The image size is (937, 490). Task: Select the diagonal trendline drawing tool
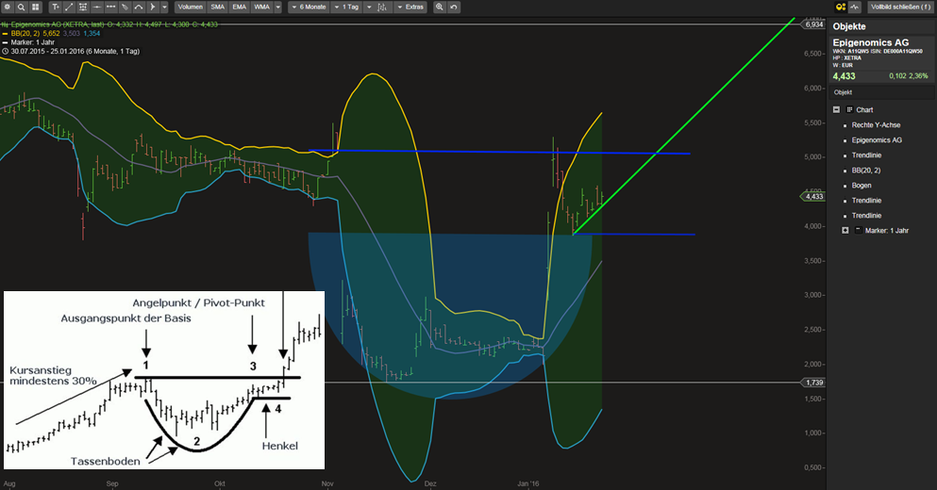click(x=69, y=8)
